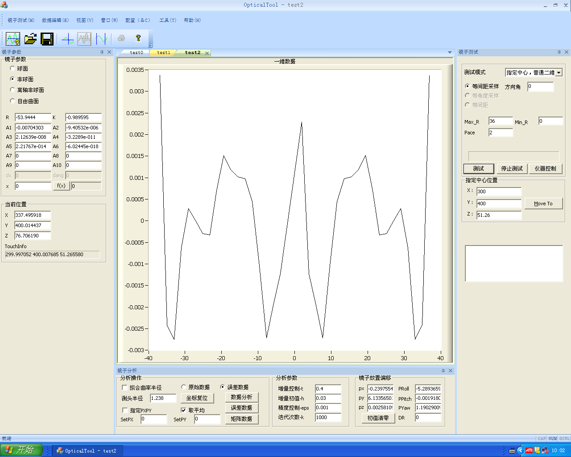Open the 数据编辑 menu
Image resolution: width=571 pixels, height=457 pixels.
click(55, 20)
